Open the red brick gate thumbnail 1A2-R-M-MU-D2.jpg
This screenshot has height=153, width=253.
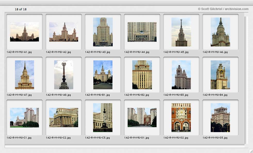click(181, 117)
